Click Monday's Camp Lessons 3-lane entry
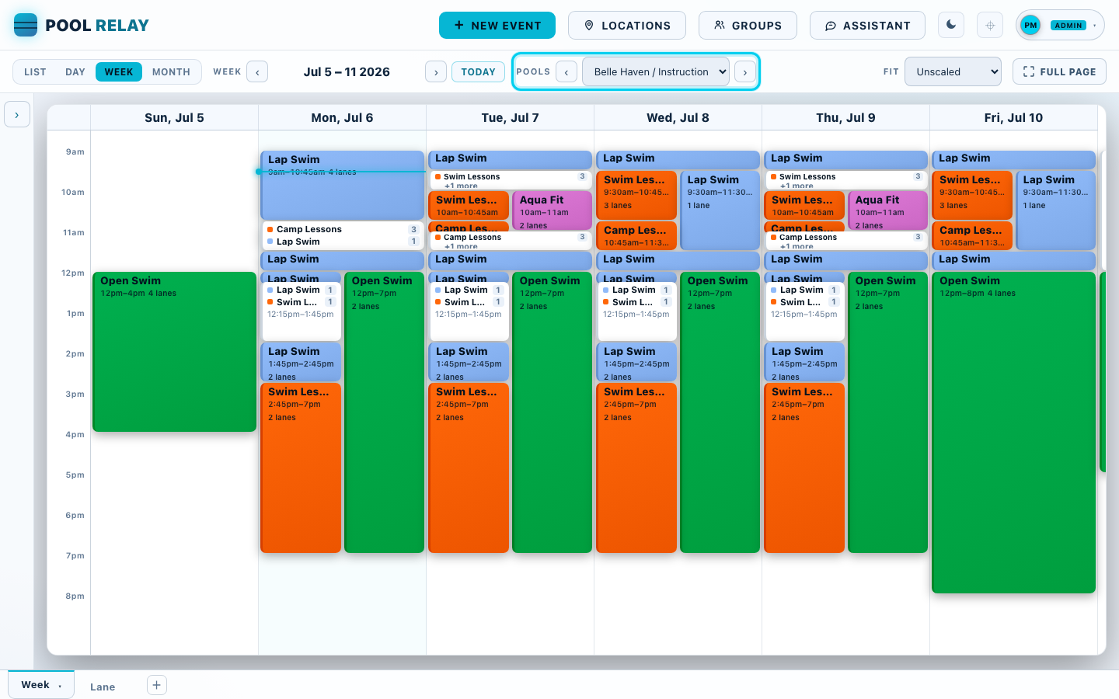The width and height of the screenshot is (1119, 699). coord(342,229)
